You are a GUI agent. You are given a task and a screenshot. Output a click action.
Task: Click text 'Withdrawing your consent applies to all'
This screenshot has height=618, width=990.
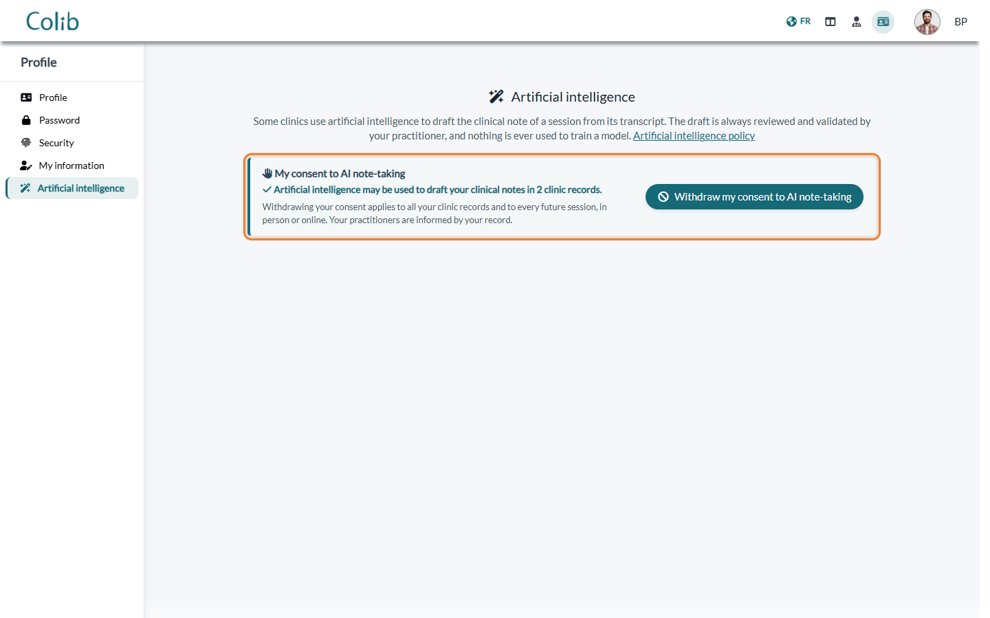click(x=339, y=207)
